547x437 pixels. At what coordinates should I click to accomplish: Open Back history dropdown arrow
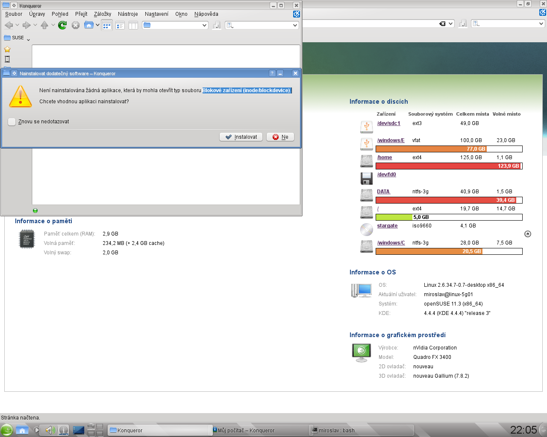[x=17, y=25]
